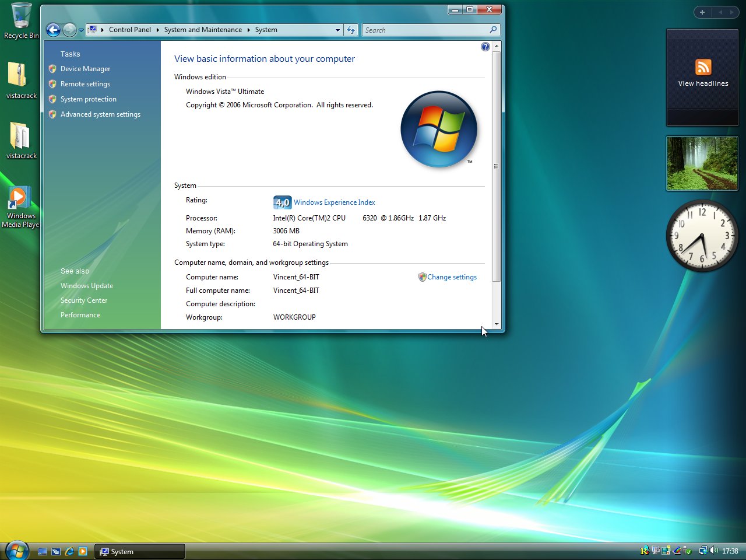Click the 64-bit Operating System text
The width and height of the screenshot is (746, 560).
click(310, 244)
